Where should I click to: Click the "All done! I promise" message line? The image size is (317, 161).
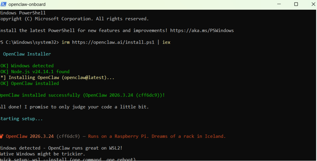74,107
